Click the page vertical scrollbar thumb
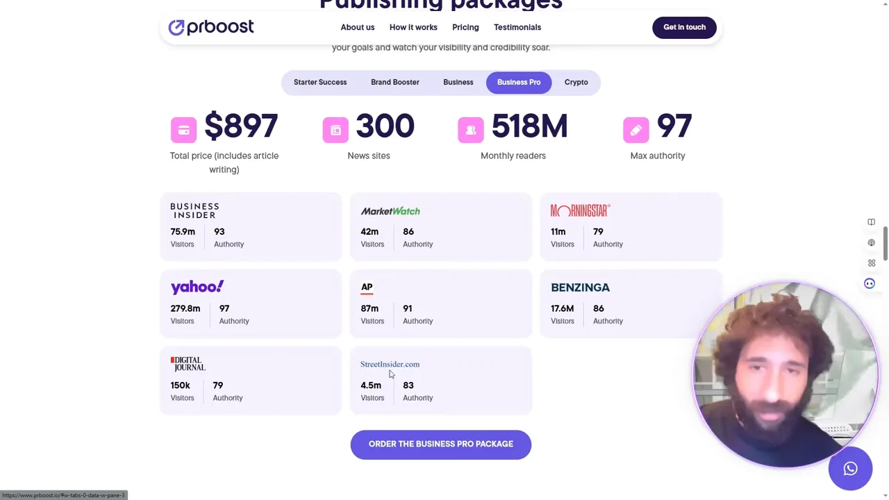The height and width of the screenshot is (500, 889). click(x=886, y=244)
